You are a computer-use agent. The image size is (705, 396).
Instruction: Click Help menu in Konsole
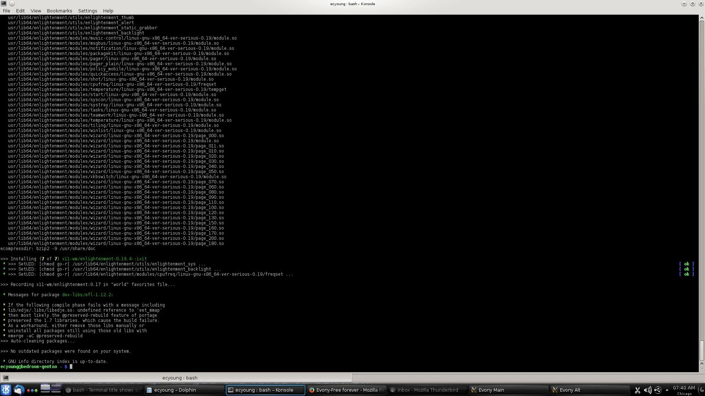click(x=108, y=10)
